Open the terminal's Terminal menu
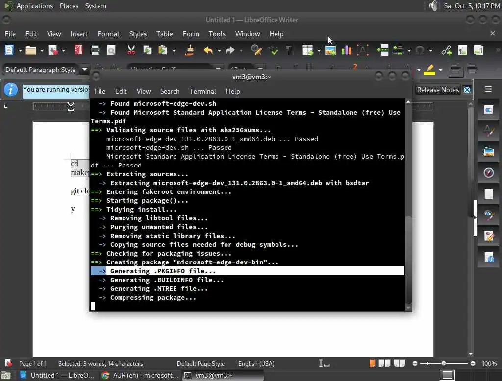502x381 pixels. [x=202, y=91]
